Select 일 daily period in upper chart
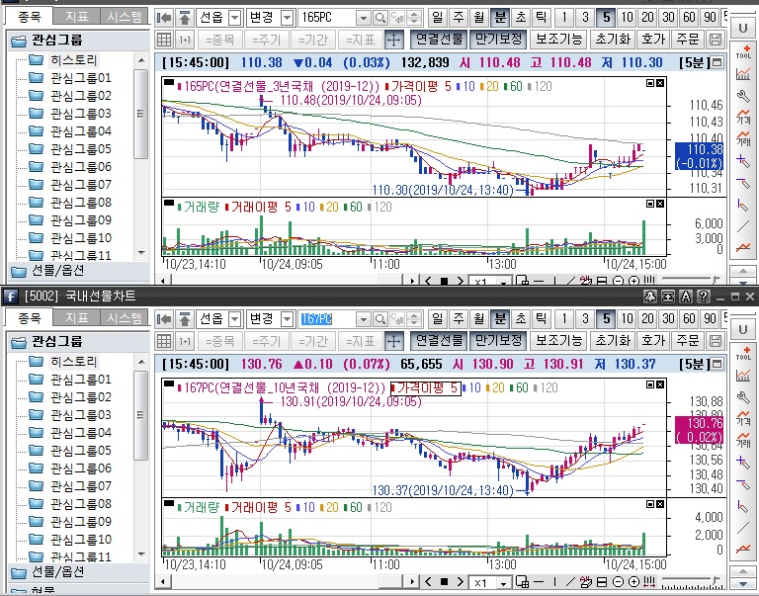This screenshot has height=596, width=759. coord(439,18)
